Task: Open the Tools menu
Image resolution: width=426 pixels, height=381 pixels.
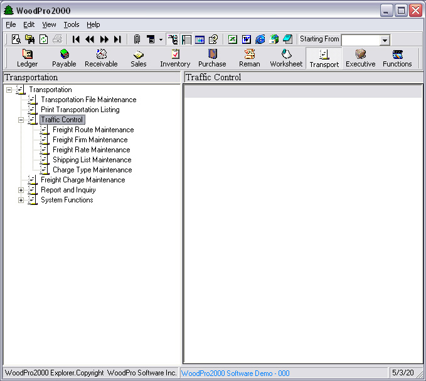Action: click(72, 24)
